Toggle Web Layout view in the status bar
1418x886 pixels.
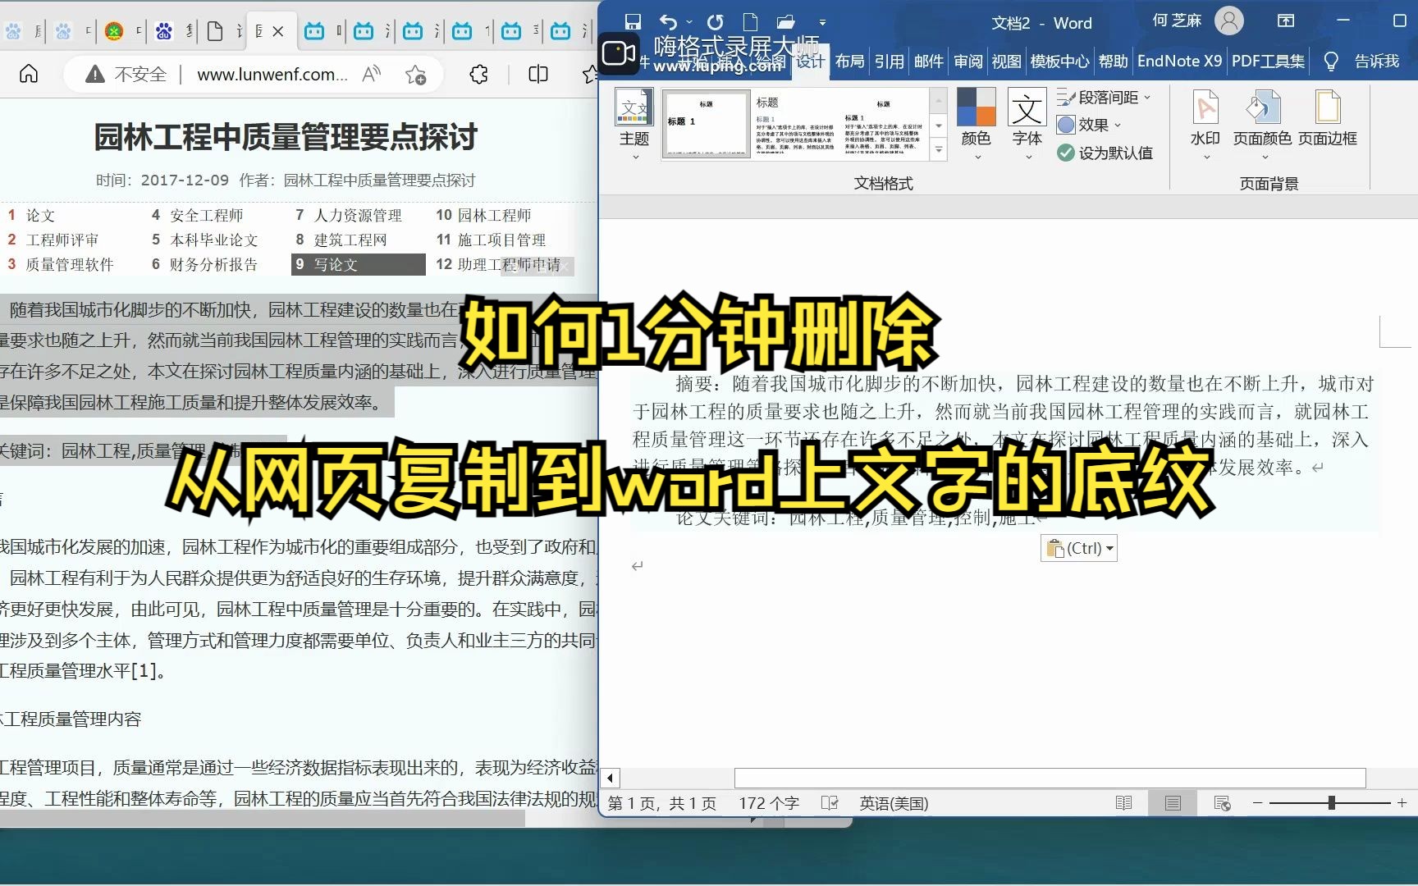[x=1223, y=802]
